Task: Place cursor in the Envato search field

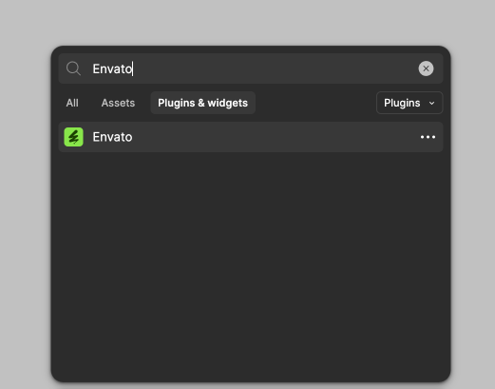Action: coord(251,68)
